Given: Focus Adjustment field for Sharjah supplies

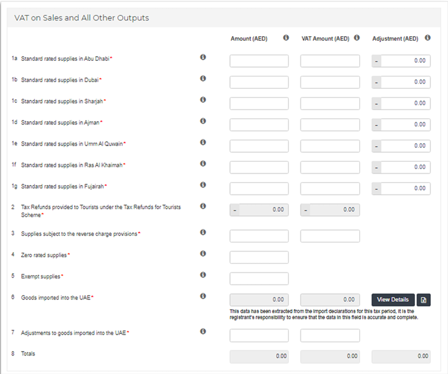Looking at the screenshot, I should click(x=405, y=103).
